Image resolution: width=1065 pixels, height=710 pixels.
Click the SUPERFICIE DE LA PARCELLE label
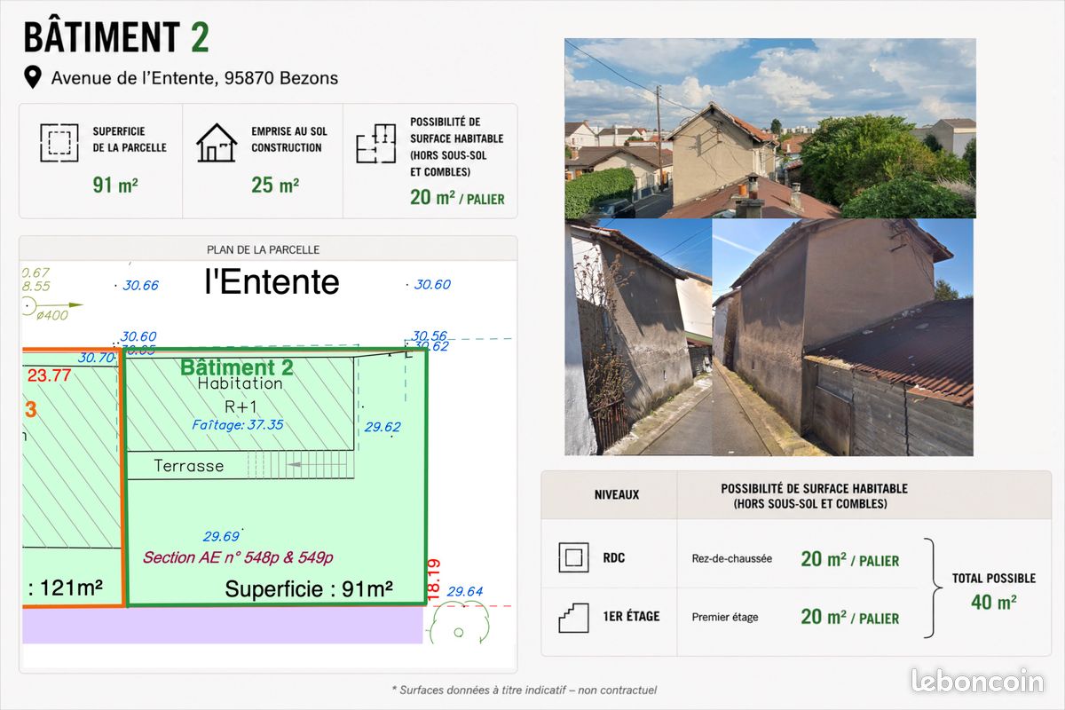click(x=130, y=139)
